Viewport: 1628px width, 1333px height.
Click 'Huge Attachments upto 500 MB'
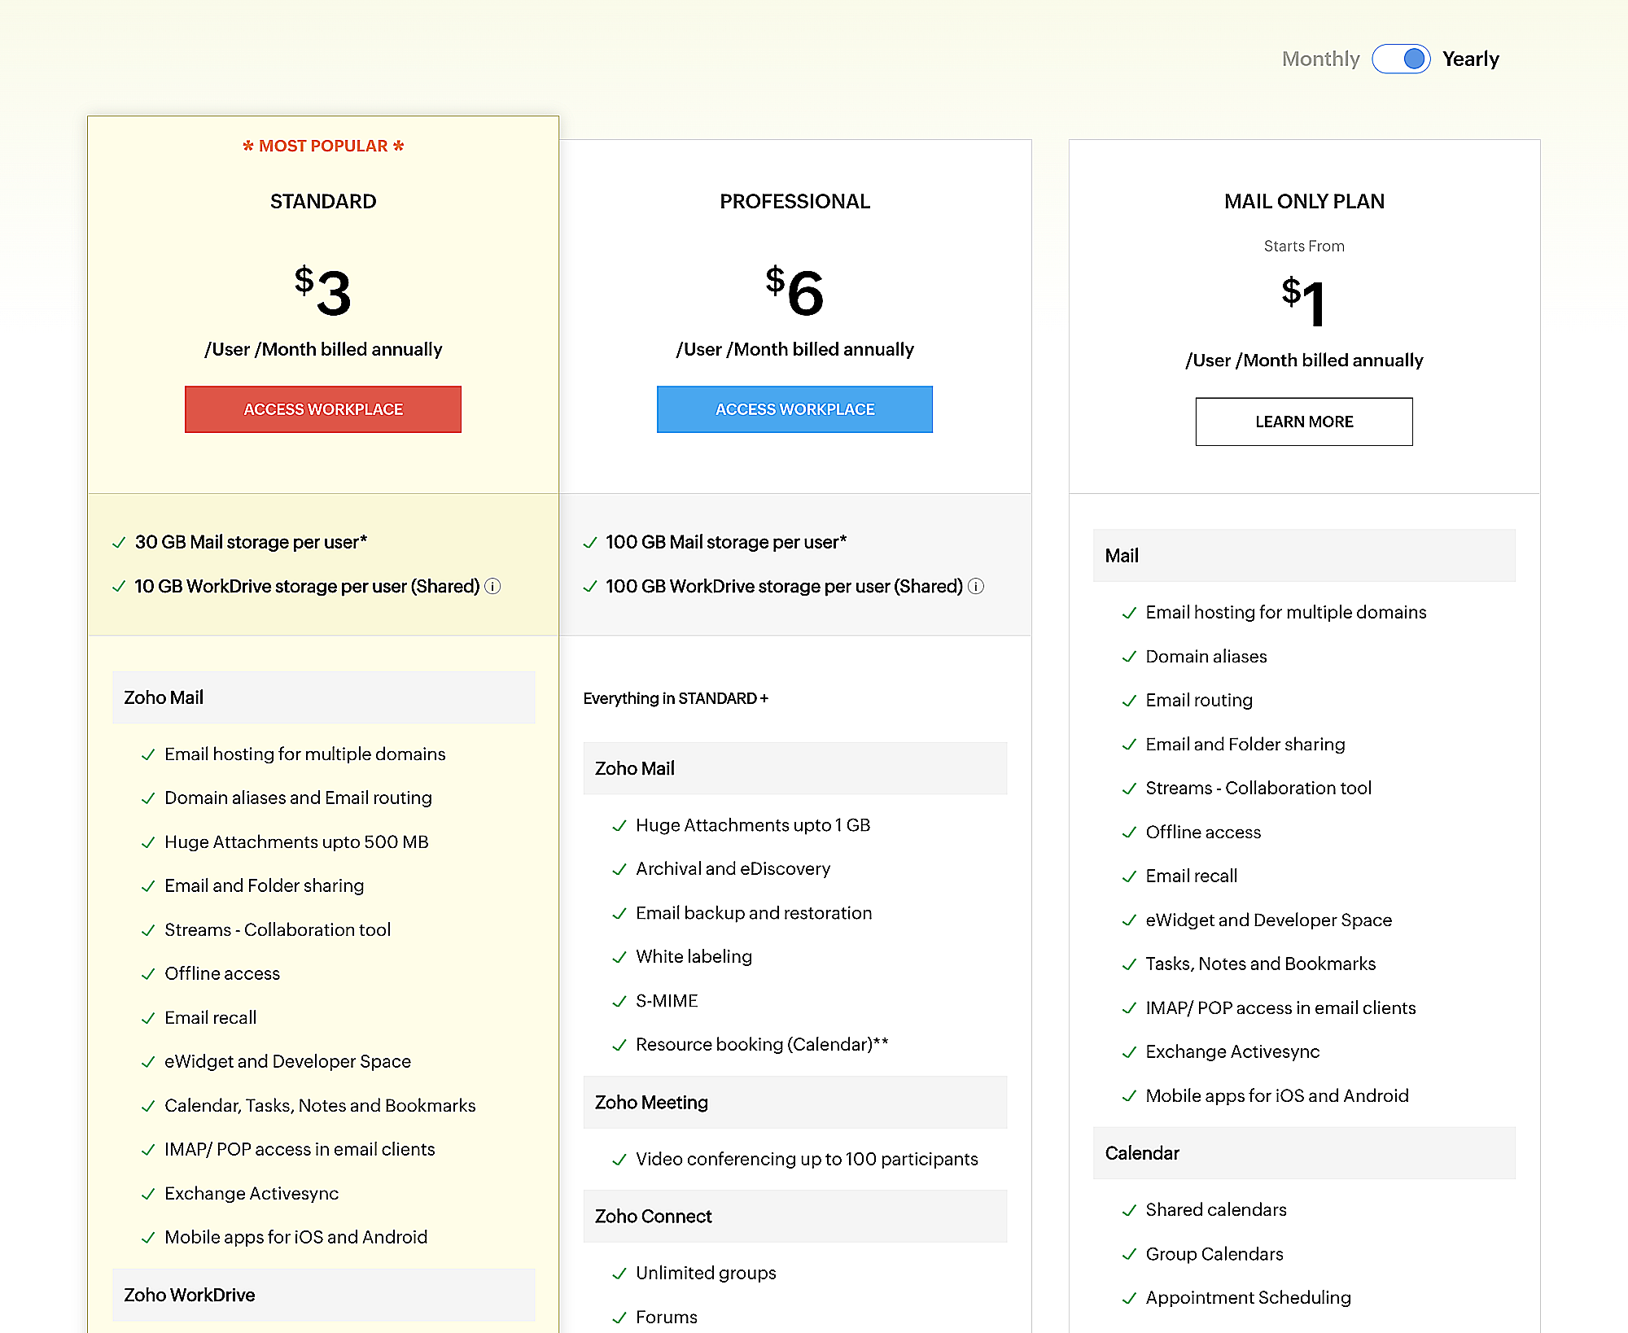(296, 841)
